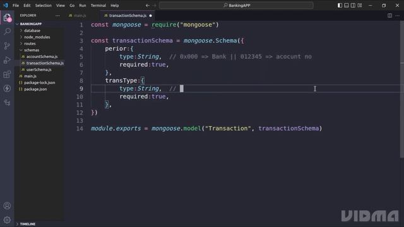This screenshot has width=404, height=227.
Task: Open the Go menu
Action: (x=72, y=6)
